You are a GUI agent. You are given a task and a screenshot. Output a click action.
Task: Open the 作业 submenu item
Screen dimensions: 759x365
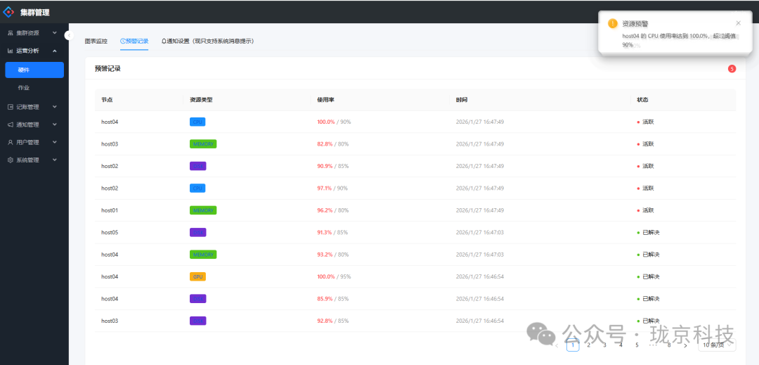coord(34,88)
